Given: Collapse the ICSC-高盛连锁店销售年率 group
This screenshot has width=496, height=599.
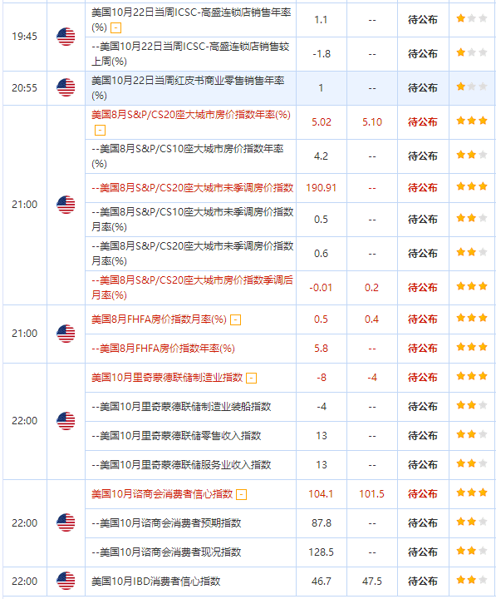Looking at the screenshot, I should [x=115, y=28].
